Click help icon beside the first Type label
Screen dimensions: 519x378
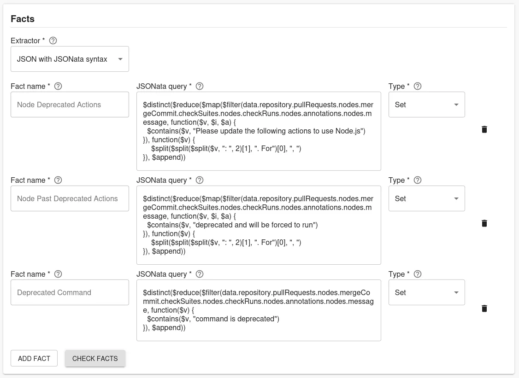click(417, 86)
